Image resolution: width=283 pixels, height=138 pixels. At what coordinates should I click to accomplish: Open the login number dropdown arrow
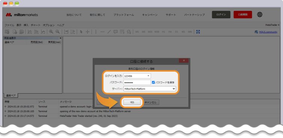click(x=148, y=76)
